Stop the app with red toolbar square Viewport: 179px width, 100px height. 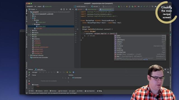click(x=135, y=6)
